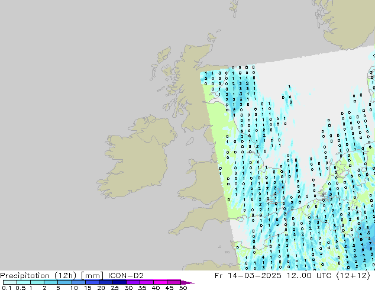Pick the 15–20 mm blue legend swatch

coord(92,282)
